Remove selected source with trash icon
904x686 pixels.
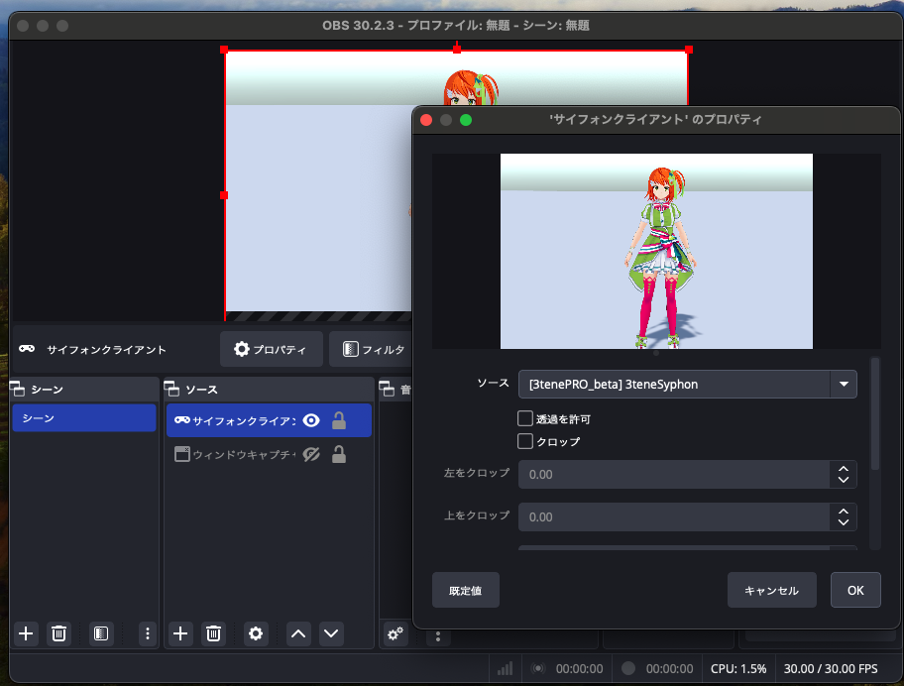(x=213, y=634)
